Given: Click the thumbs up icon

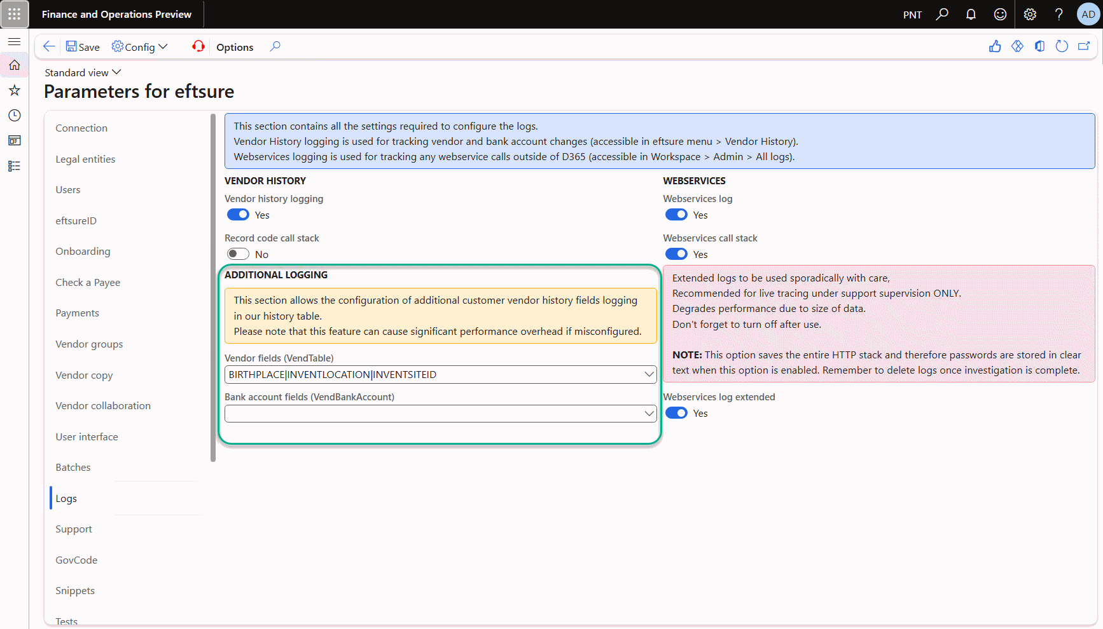Looking at the screenshot, I should coord(995,46).
